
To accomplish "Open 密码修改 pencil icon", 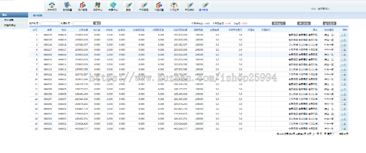I will pos(190,5).
